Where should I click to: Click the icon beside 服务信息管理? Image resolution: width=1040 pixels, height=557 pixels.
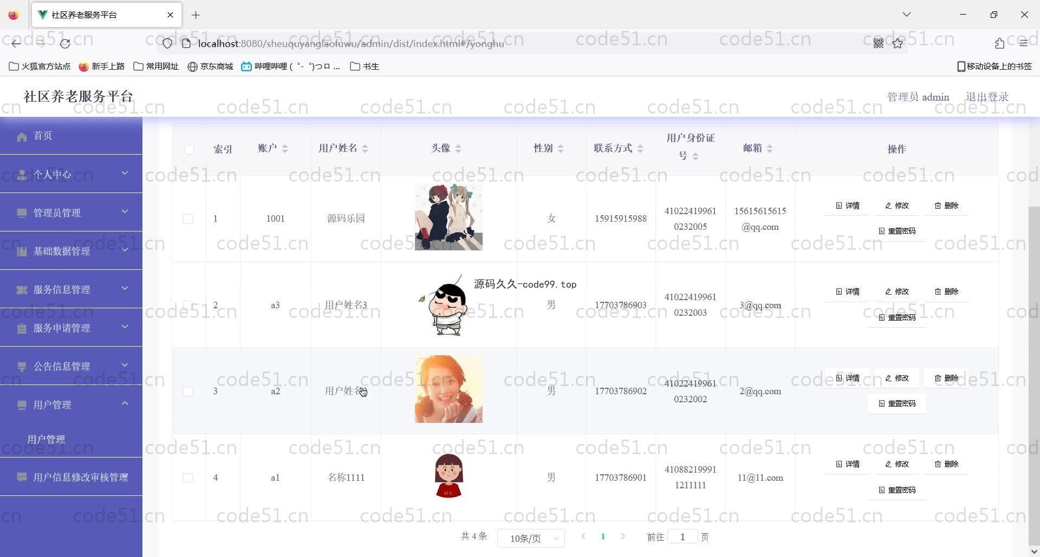(22, 290)
